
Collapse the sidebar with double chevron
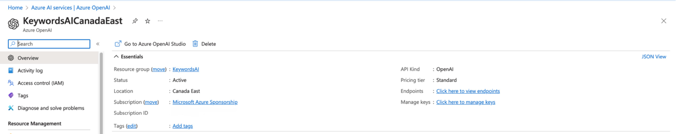tap(98, 44)
